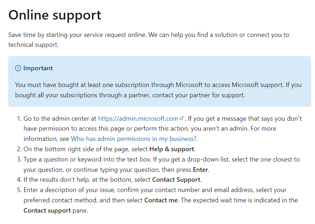Click the bold 'Enter' keyword in step 3
315x224 pixels.
(200, 170)
